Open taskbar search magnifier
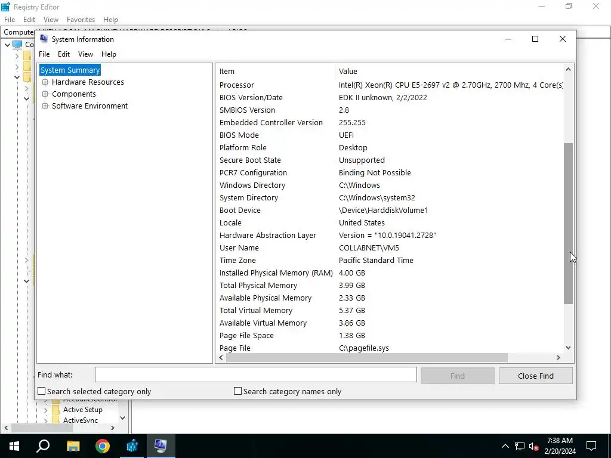 point(43,446)
